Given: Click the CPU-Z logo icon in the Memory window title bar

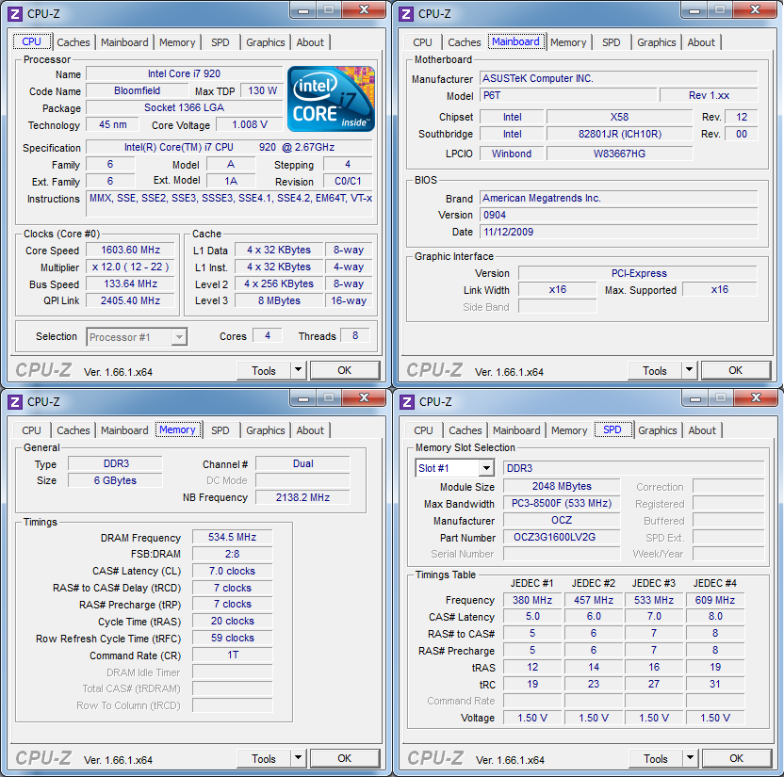Looking at the screenshot, I should [x=15, y=402].
